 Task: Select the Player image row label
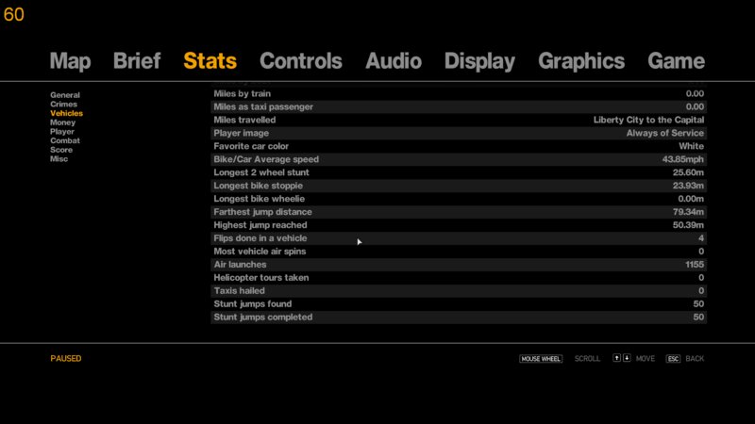pyautogui.click(x=242, y=133)
